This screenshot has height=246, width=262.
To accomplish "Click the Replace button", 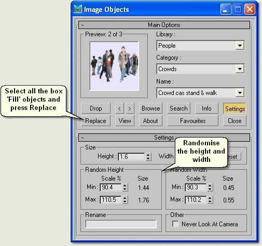I will click(x=95, y=120).
